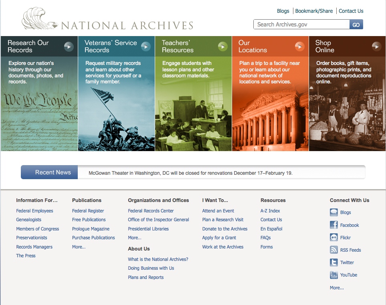Screen dimensions: 386x305
Task: Click the arrow icon on Research Our Records
Action: coord(69,46)
